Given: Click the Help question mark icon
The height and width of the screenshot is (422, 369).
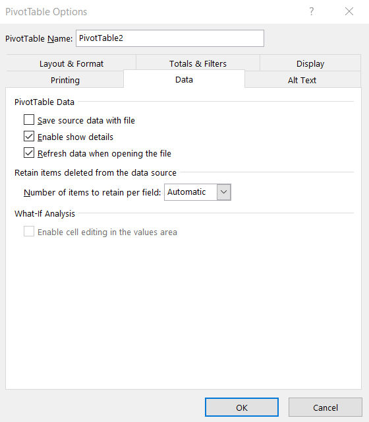Looking at the screenshot, I should (x=311, y=11).
